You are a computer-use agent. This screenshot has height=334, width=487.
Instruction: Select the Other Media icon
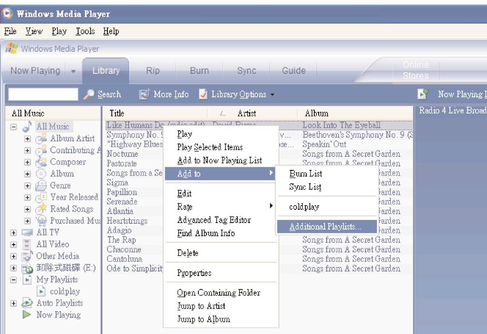(x=27, y=255)
